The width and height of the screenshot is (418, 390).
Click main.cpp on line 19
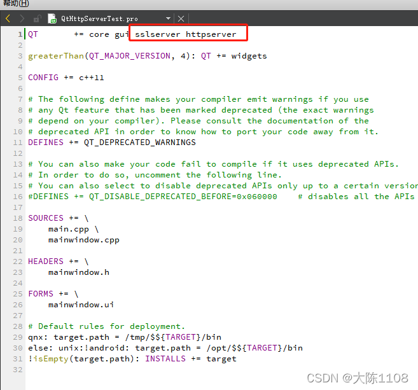click(x=69, y=229)
